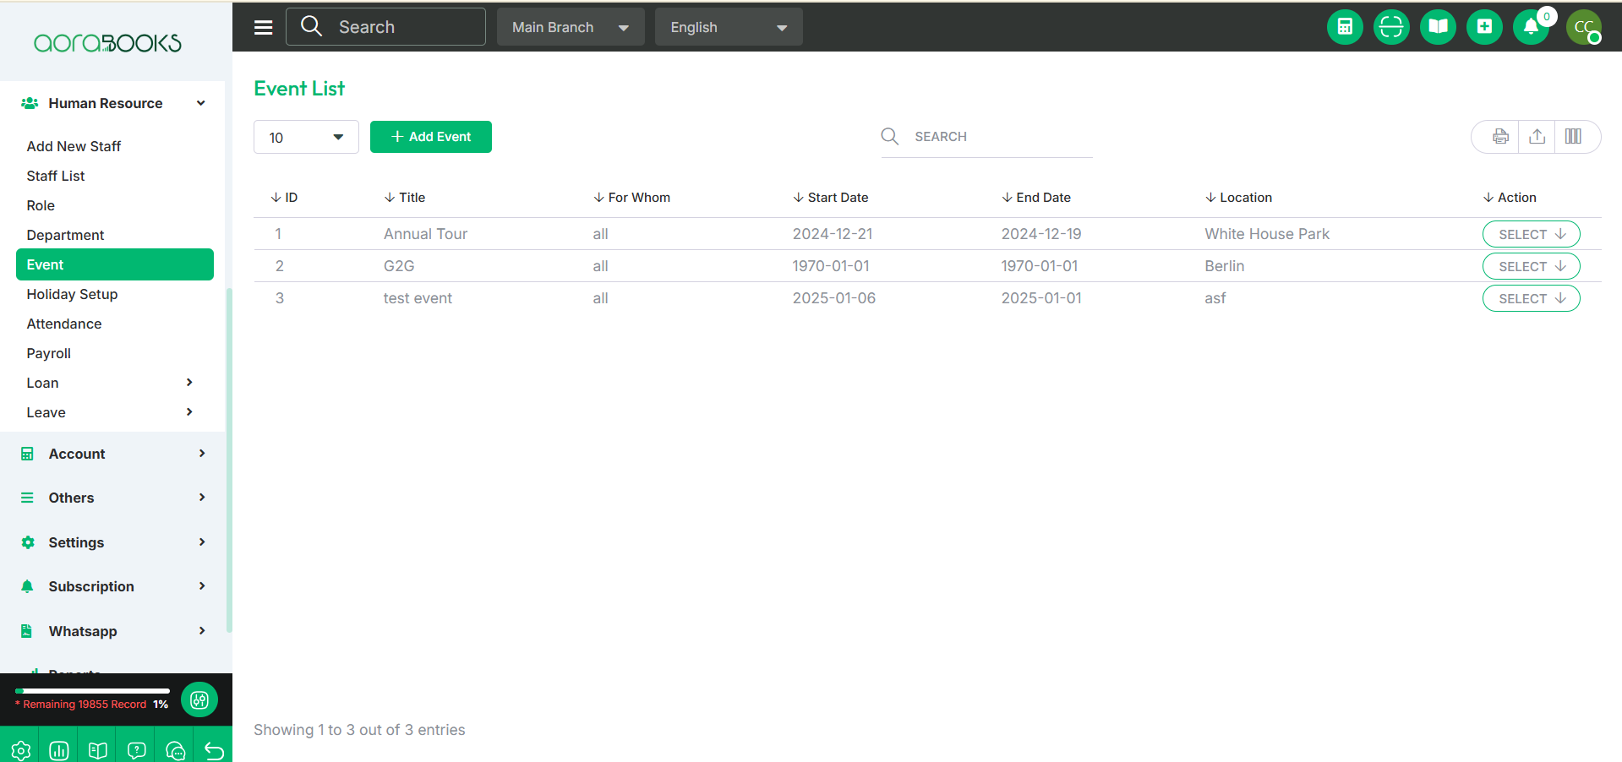
Task: Open the Role menu item
Action: click(x=41, y=205)
